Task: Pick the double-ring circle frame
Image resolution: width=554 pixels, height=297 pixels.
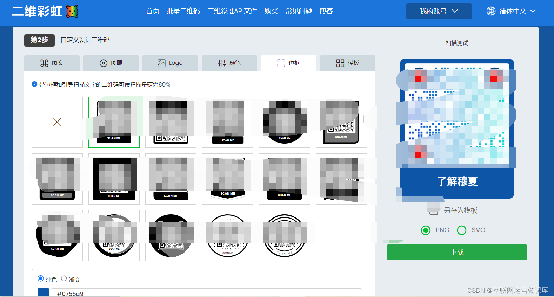Action: [285, 236]
